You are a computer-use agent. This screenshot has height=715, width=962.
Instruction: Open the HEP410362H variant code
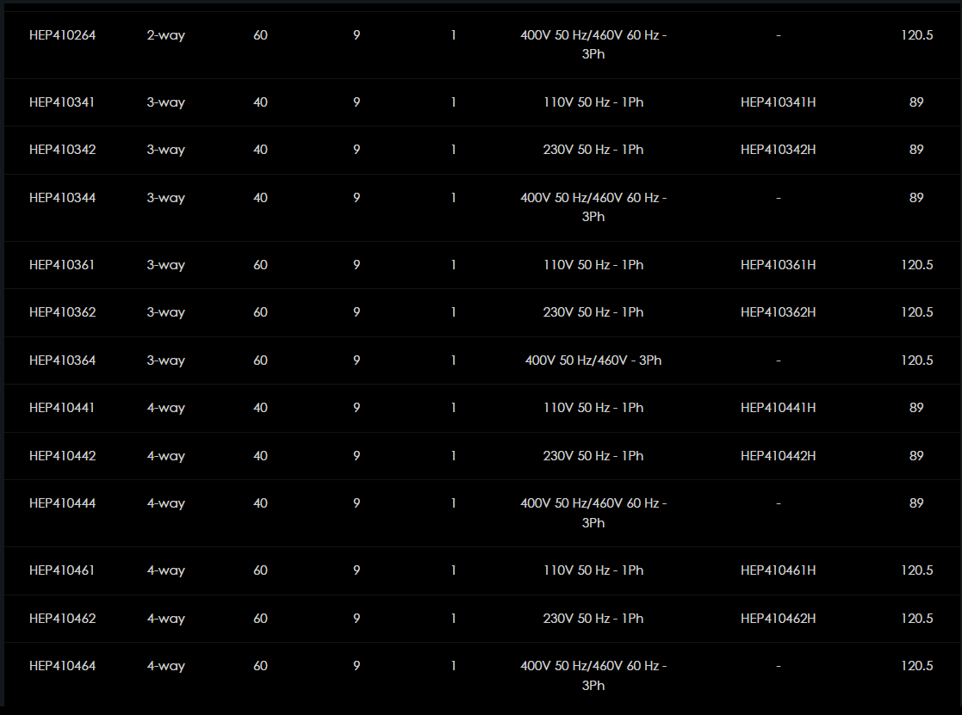pyautogui.click(x=778, y=312)
